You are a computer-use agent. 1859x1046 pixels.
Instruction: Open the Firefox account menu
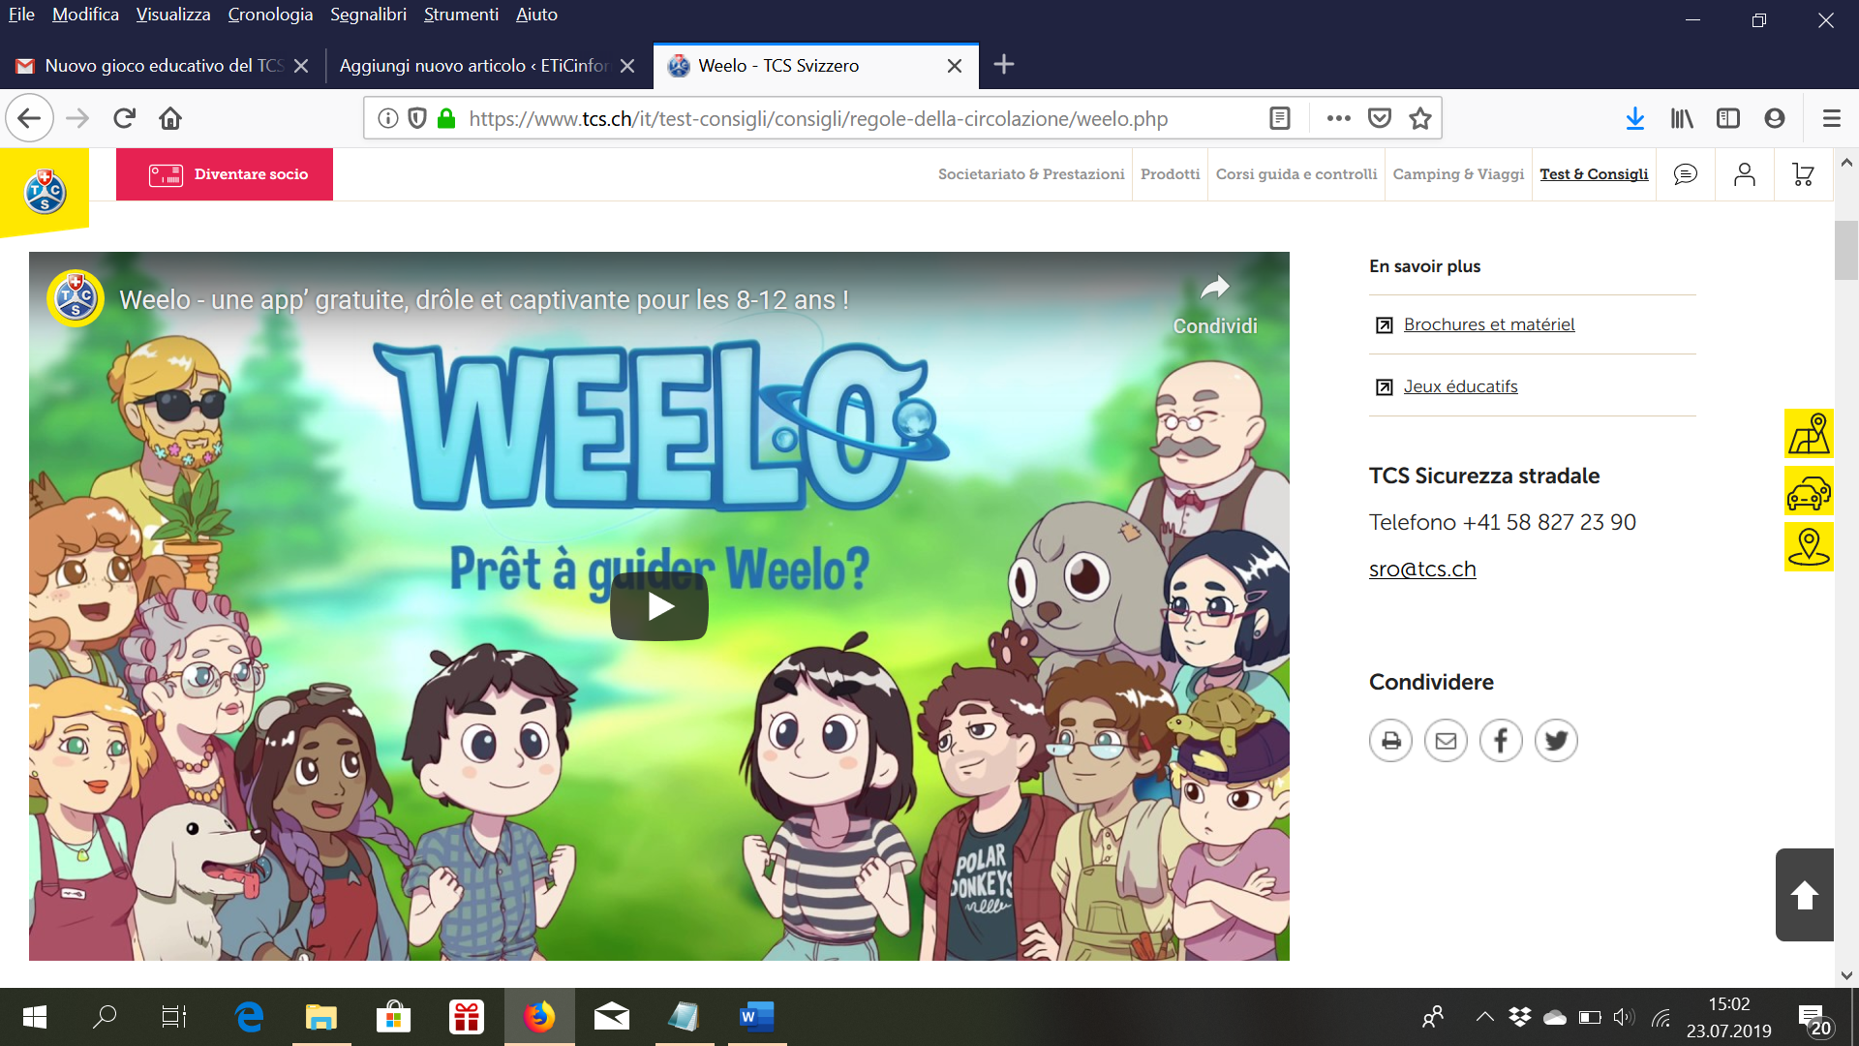click(x=1775, y=118)
